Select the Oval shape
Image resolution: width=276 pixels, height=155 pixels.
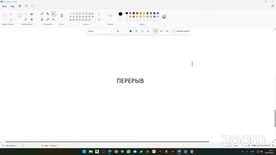click(x=77, y=13)
